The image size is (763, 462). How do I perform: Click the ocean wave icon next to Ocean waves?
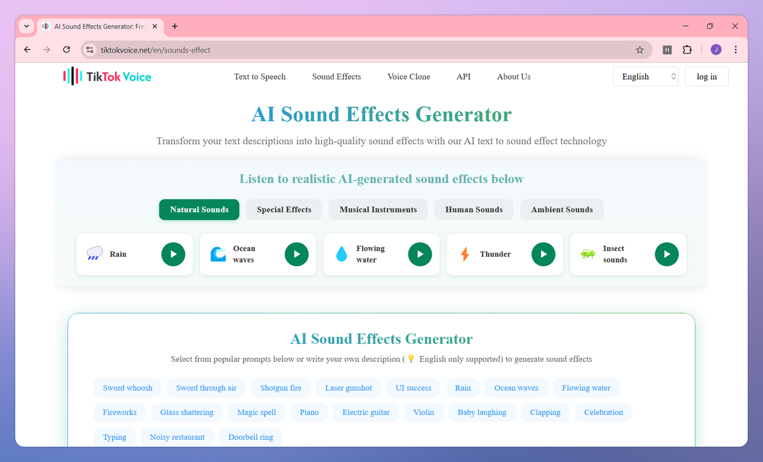[217, 254]
